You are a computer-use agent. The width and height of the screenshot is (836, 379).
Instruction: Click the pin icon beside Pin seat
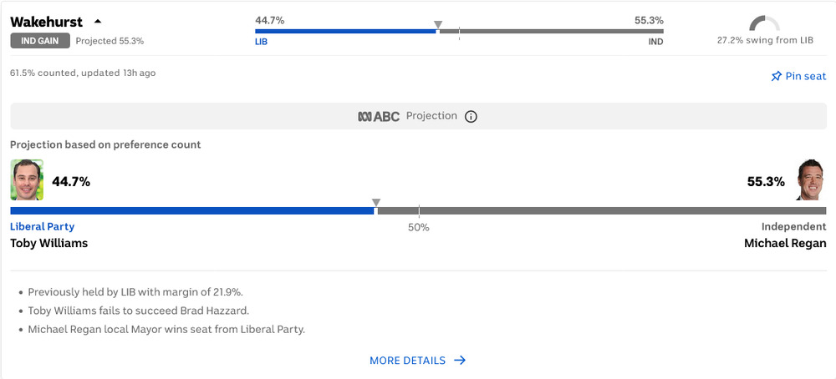(777, 76)
